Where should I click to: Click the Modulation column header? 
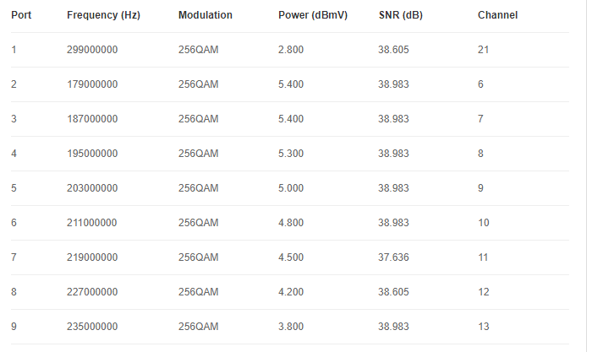206,15
